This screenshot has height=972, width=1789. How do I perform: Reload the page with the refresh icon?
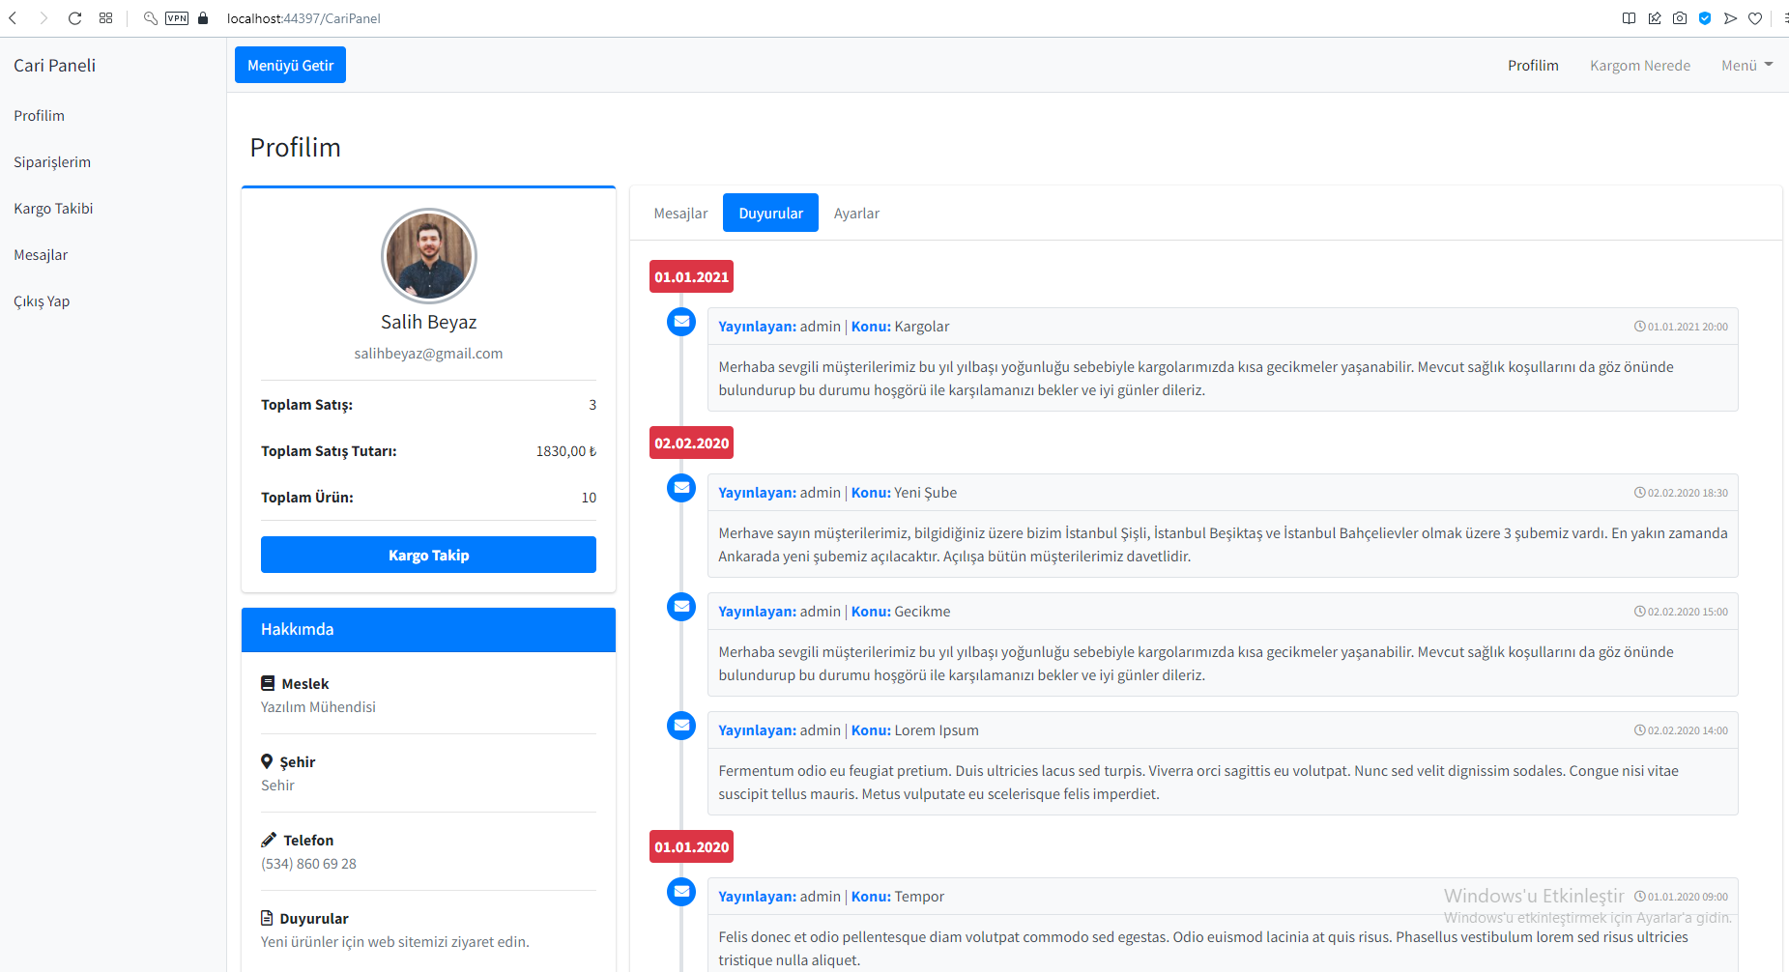pyautogui.click(x=74, y=18)
